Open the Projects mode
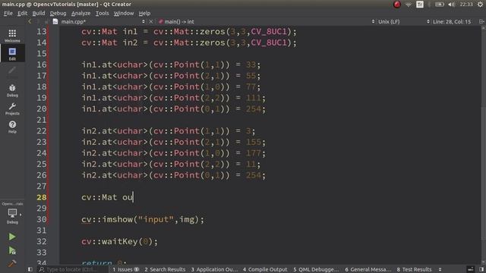The width and height of the screenshot is (486, 273). point(12,108)
